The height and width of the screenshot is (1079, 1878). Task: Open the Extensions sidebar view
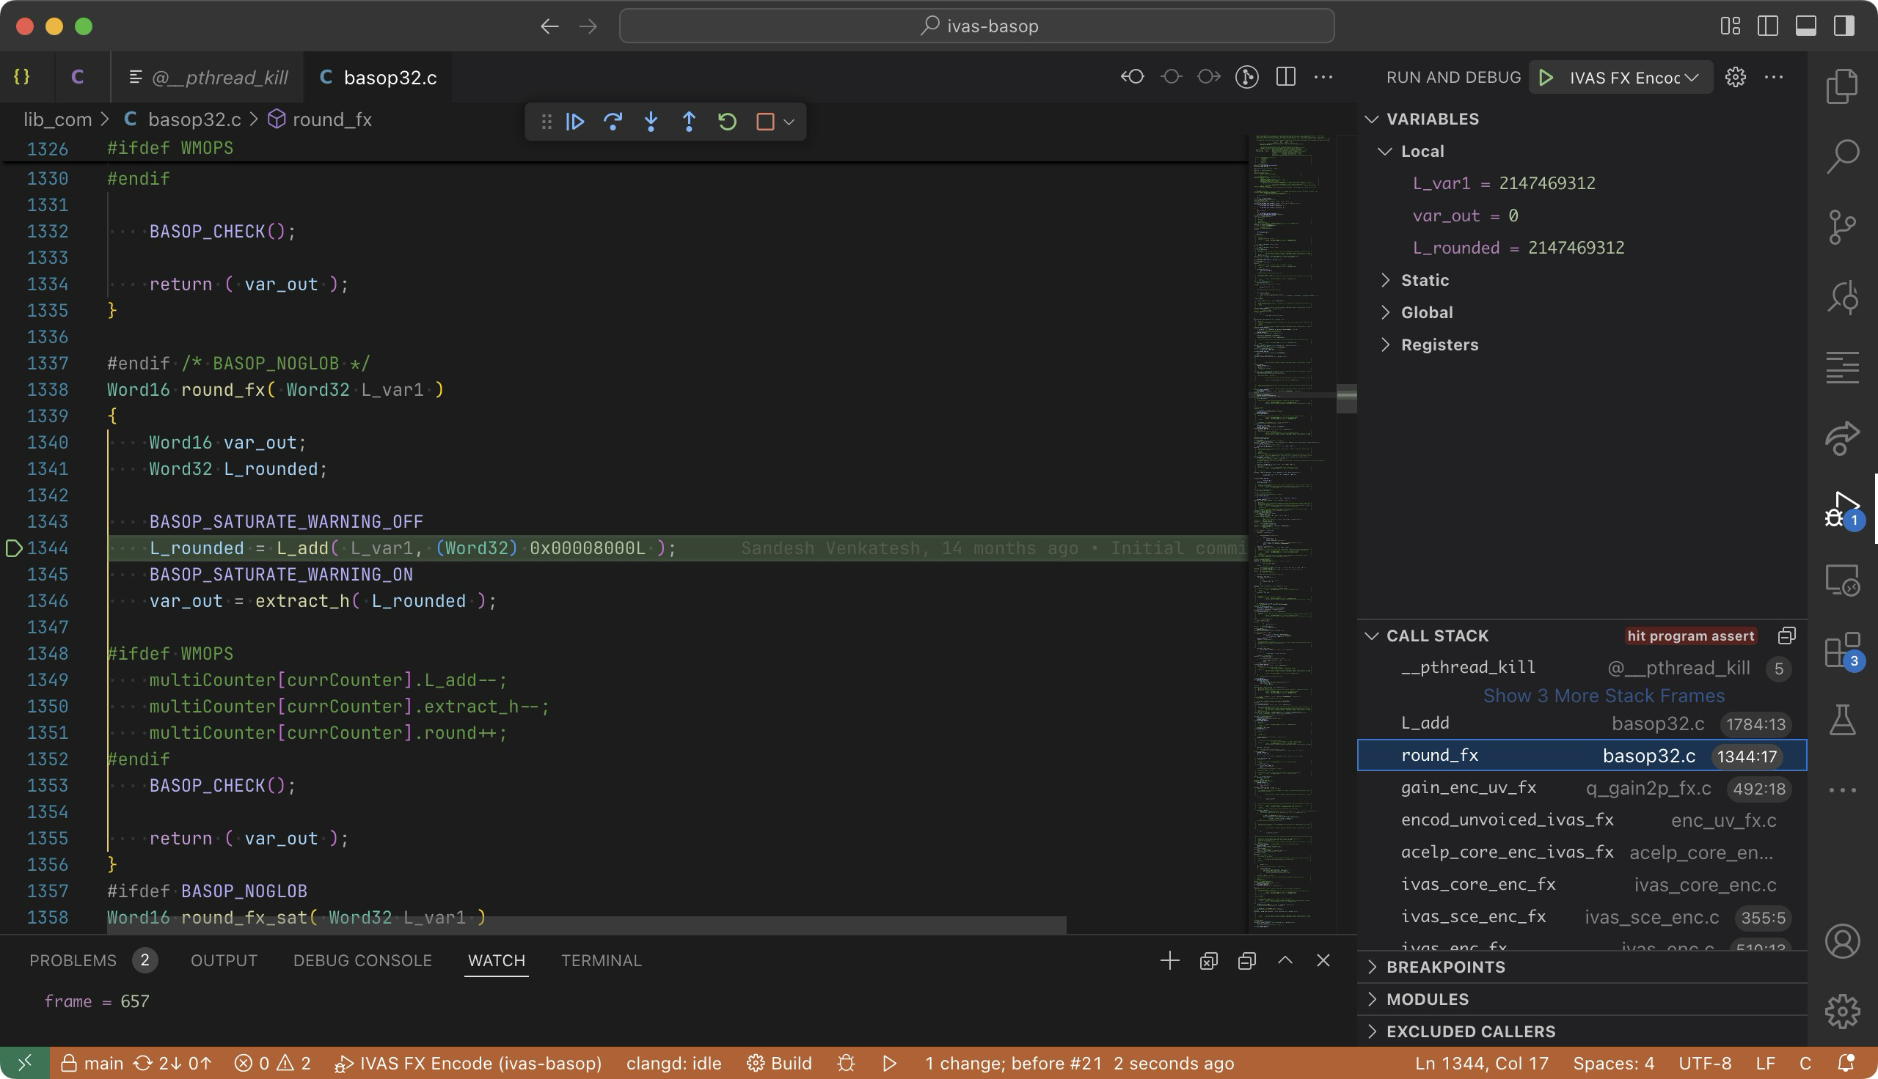point(1841,651)
